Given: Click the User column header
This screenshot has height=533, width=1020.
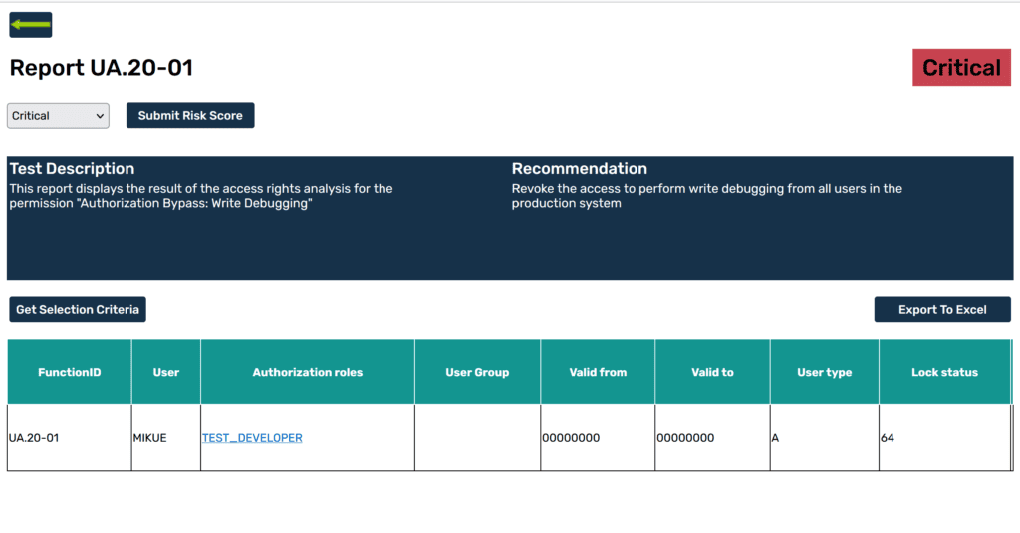Looking at the screenshot, I should click(x=166, y=372).
